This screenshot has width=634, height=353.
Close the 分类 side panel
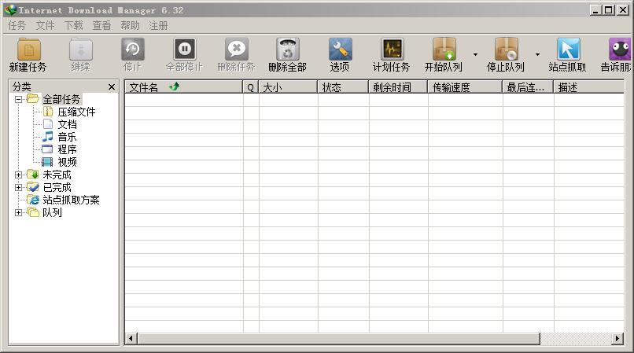pos(112,86)
